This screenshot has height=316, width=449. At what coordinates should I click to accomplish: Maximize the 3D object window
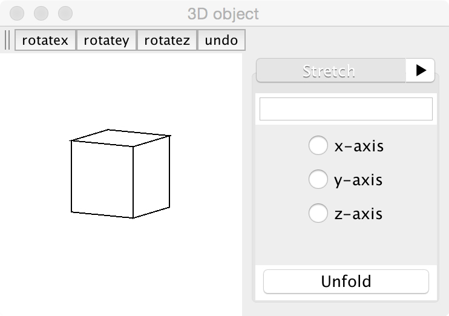point(65,13)
